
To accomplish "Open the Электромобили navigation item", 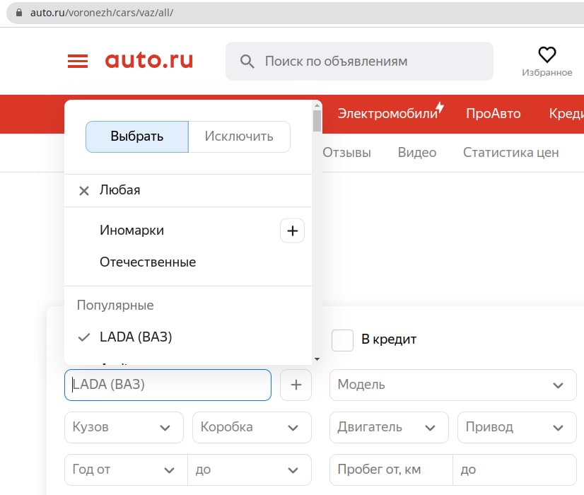I will (x=390, y=112).
